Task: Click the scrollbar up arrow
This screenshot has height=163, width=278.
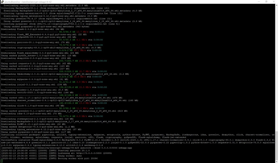Action: [276, 5]
